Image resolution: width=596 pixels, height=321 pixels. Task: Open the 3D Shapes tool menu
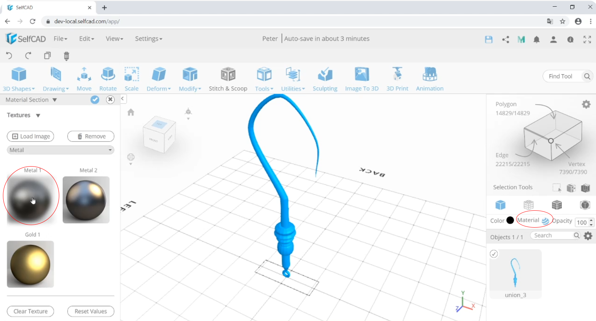[x=19, y=79]
